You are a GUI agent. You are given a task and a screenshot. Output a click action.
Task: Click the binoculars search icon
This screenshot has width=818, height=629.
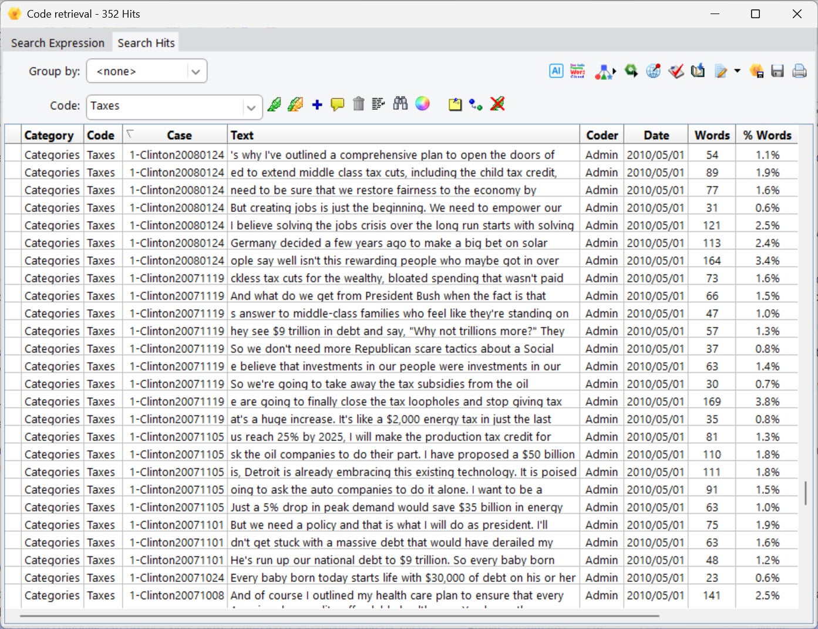[400, 104]
